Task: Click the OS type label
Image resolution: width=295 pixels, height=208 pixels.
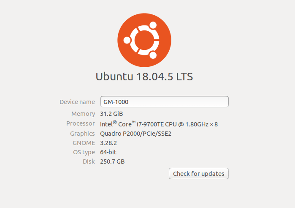Action: pos(84,152)
